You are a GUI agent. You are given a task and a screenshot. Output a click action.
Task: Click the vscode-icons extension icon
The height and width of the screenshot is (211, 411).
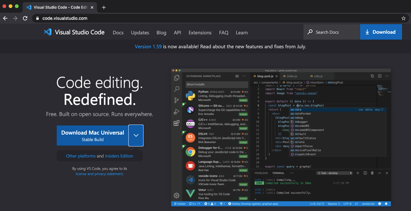click(191, 180)
